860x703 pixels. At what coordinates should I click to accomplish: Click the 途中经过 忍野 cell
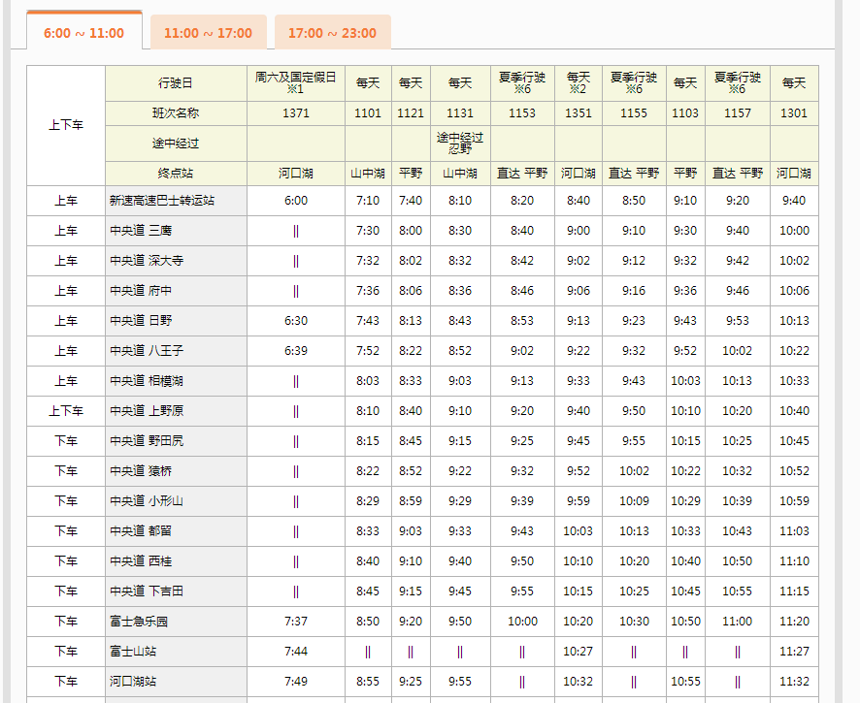point(460,144)
